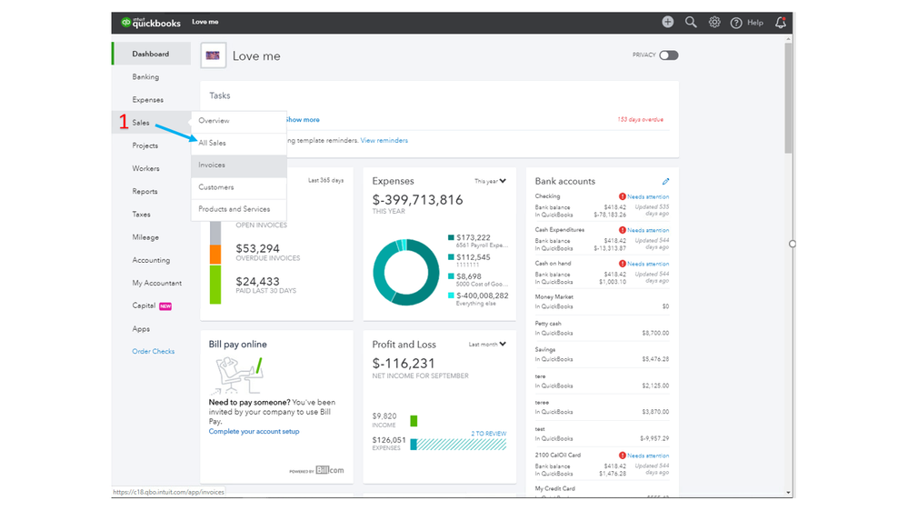This screenshot has width=908, height=511.
Task: Select Products and Services submenu item
Action: click(x=238, y=209)
